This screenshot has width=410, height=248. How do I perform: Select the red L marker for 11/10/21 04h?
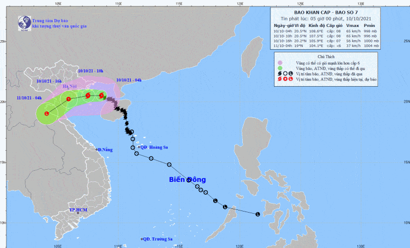coord(47,114)
